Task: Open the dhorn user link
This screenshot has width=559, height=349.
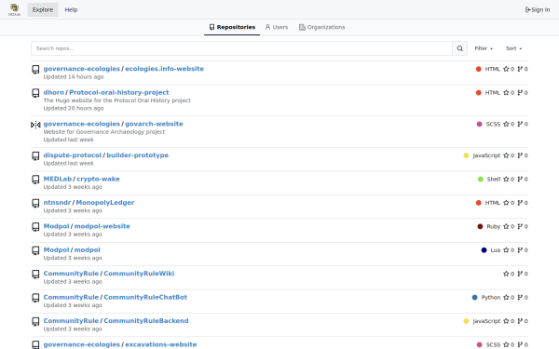Action: click(54, 92)
